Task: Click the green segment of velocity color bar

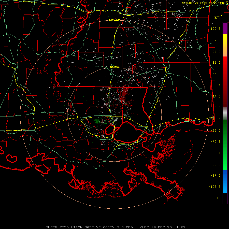Action: [x=225, y=145]
